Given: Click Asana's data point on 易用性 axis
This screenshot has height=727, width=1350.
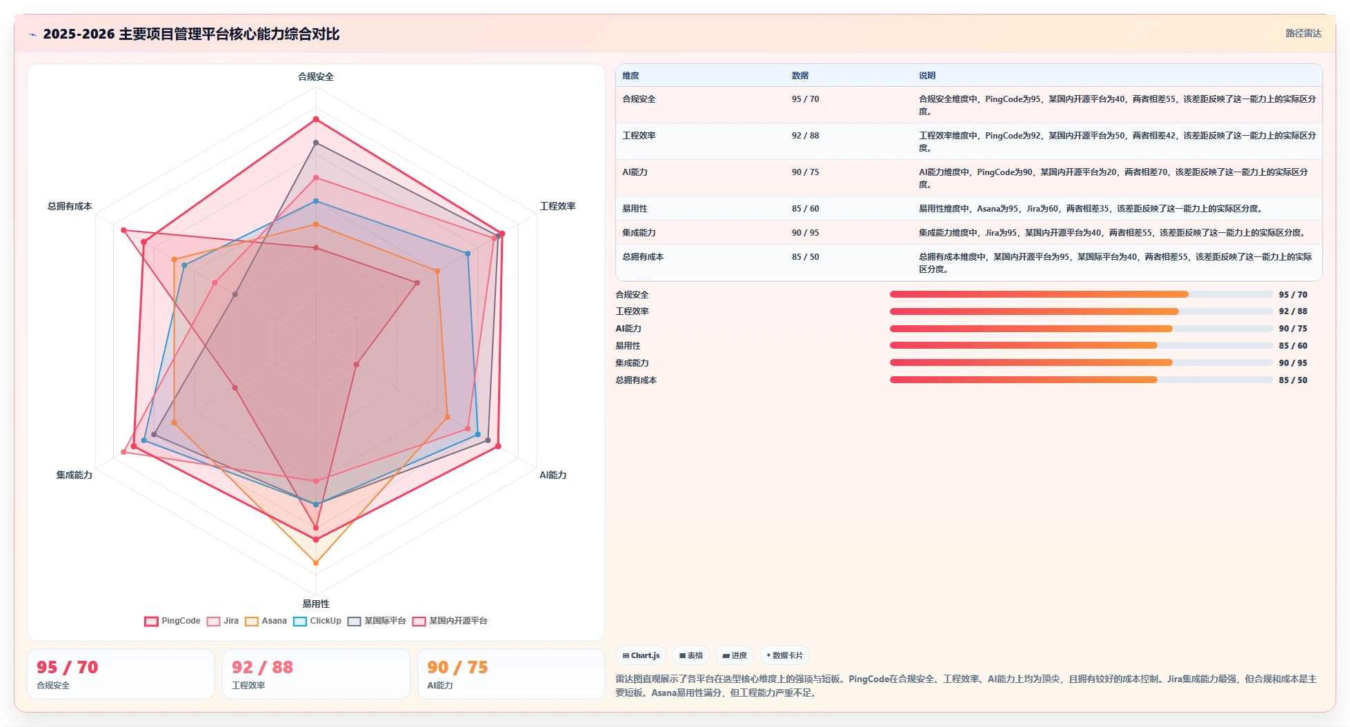Looking at the screenshot, I should tap(316, 563).
